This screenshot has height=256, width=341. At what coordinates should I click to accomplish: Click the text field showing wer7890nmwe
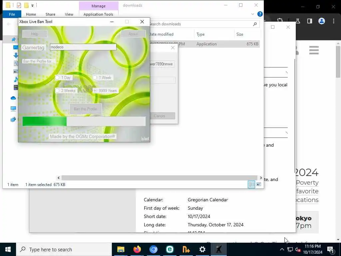click(x=162, y=64)
